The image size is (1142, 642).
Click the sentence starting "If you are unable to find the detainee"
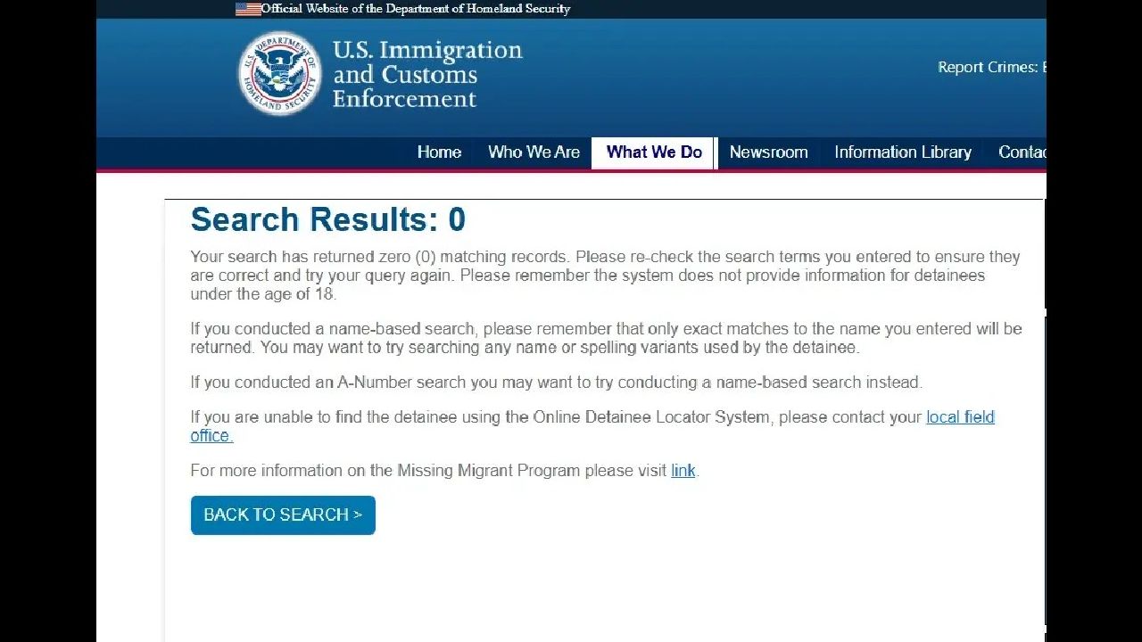click(x=592, y=426)
